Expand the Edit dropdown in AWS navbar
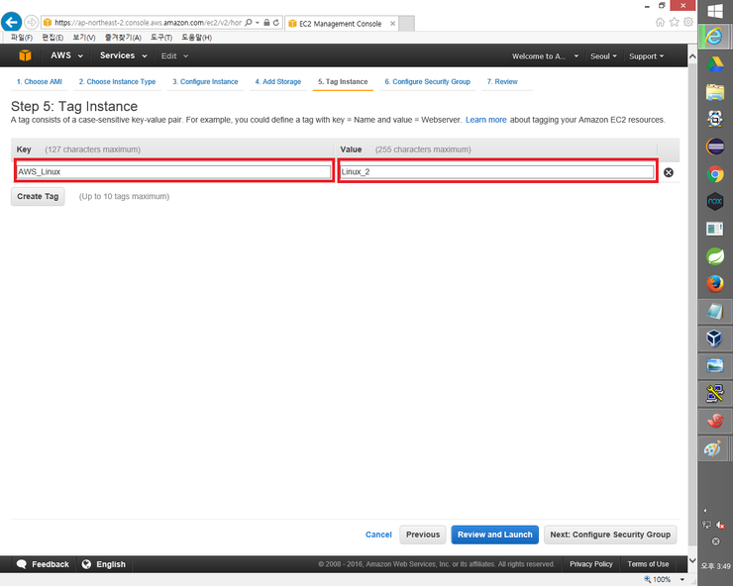The height and width of the screenshot is (586, 733). [174, 56]
